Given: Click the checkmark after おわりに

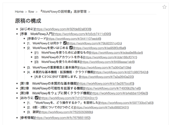Looking at the screenshot, I should pos(36,98).
